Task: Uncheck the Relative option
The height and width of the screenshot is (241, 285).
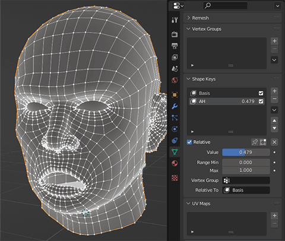Action: pyautogui.click(x=189, y=142)
